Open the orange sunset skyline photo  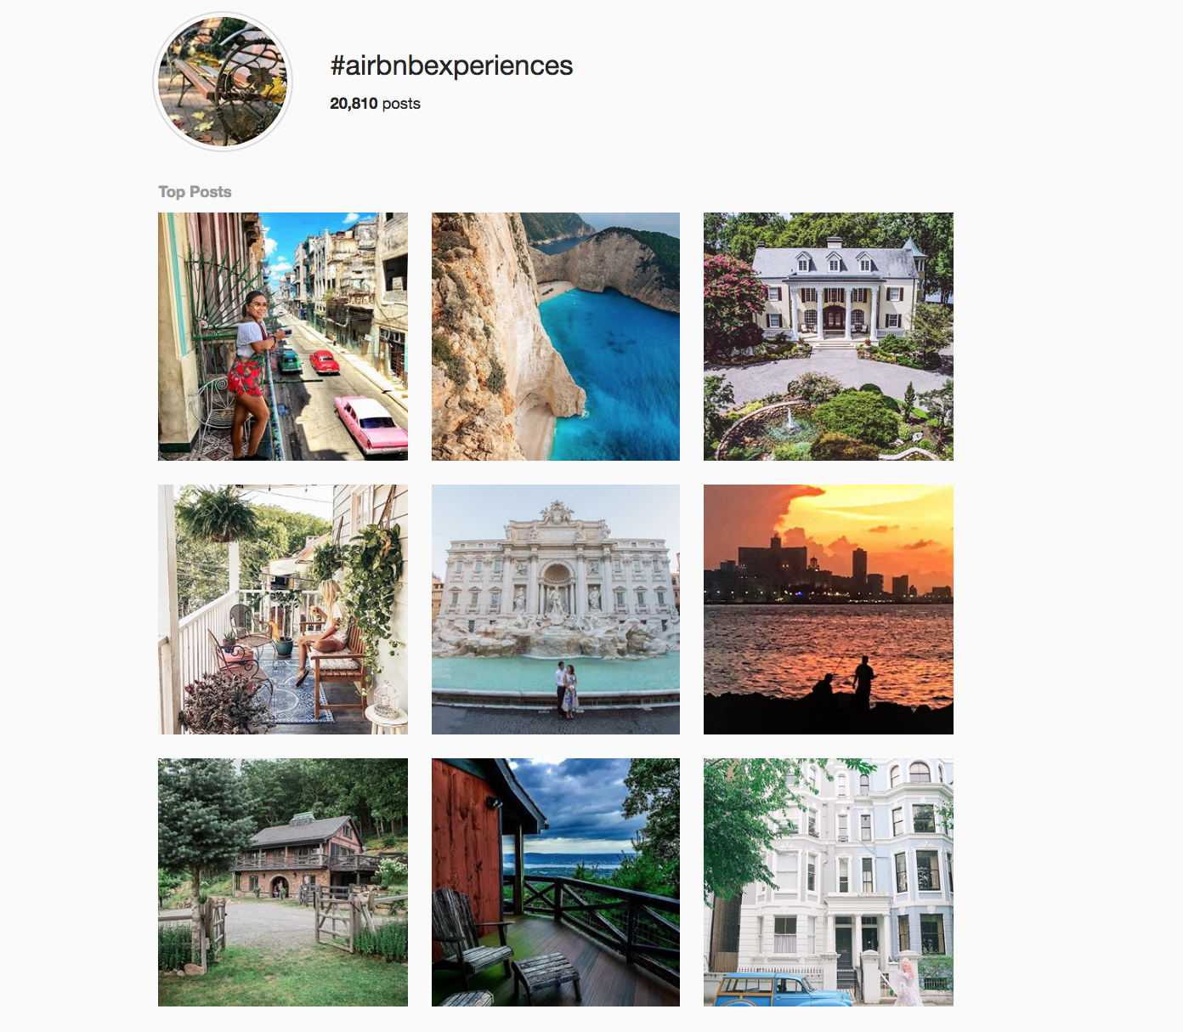tap(829, 610)
